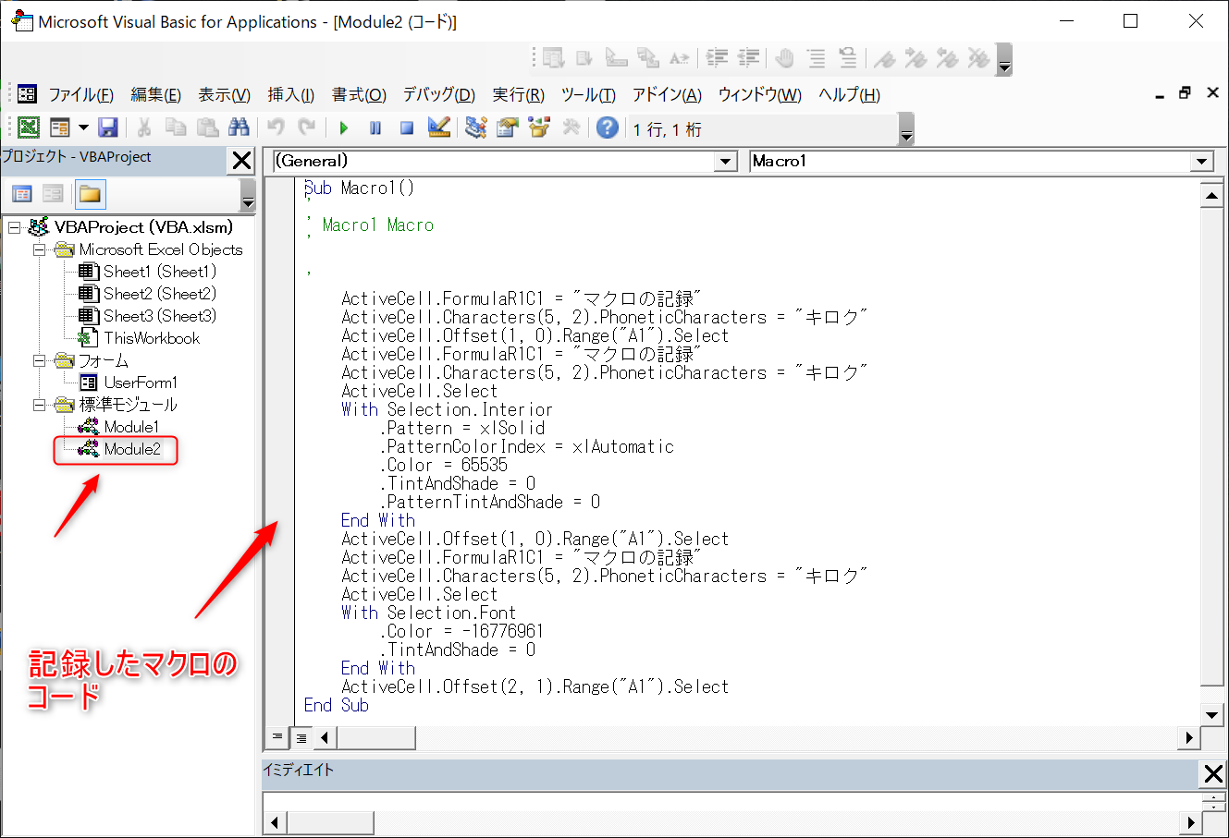Open Project Explorer from the toolbar icon

476,128
